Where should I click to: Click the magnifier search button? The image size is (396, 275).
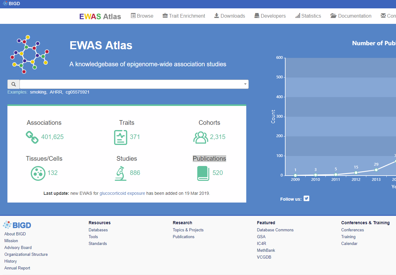point(14,84)
